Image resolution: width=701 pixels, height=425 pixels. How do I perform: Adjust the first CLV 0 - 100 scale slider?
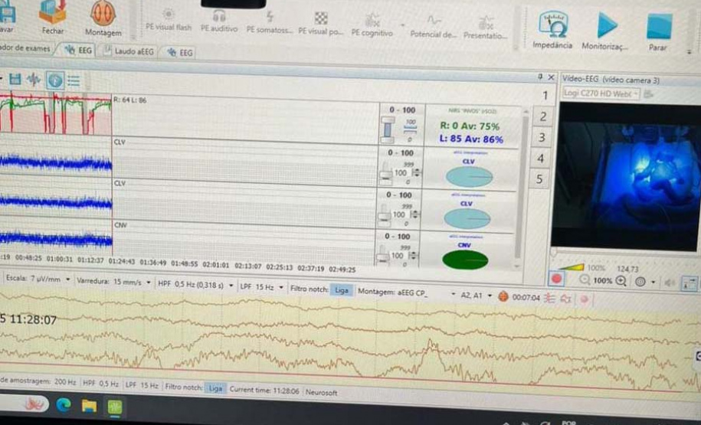(x=386, y=172)
